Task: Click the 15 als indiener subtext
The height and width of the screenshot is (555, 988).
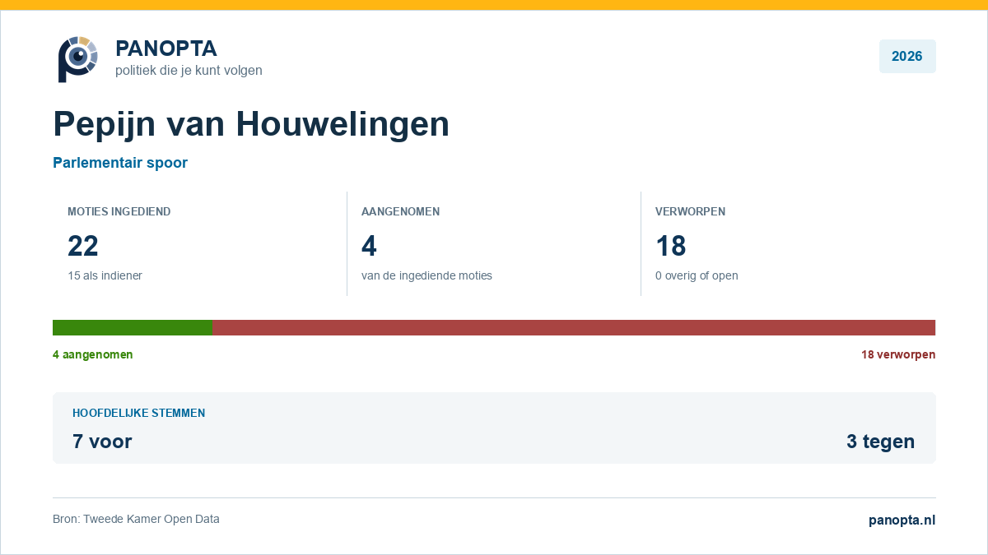Action: (105, 275)
